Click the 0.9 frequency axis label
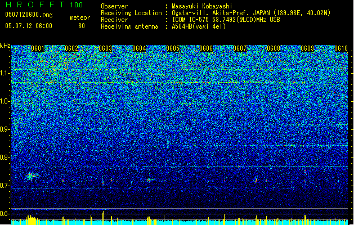 click(x=5, y=129)
